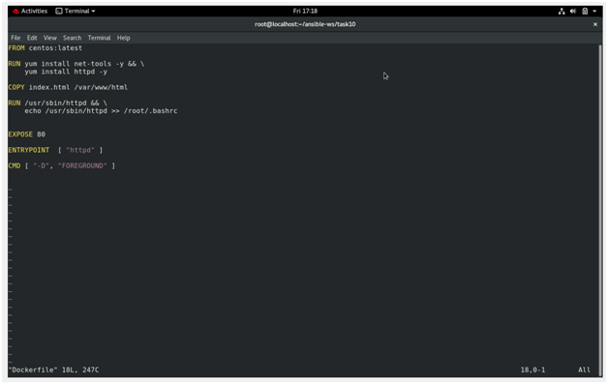Viewport: 608px width, 384px height.
Task: Click '/usr/sbin/httpd && \' RUN line
Action: pos(66,103)
